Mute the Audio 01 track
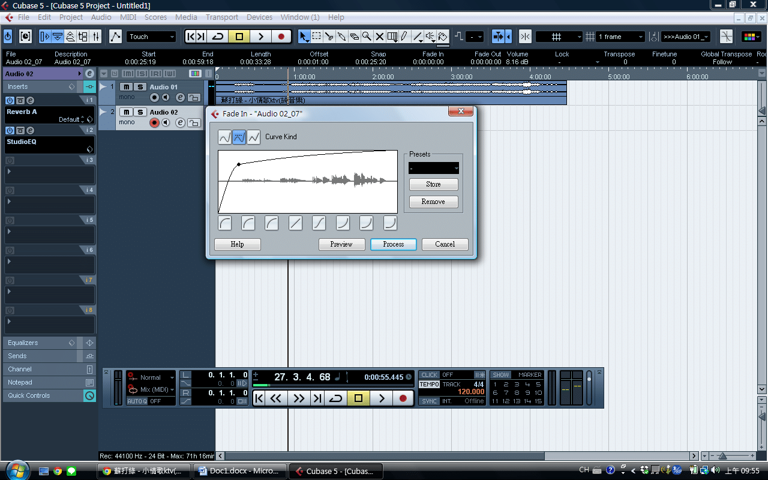The image size is (768, 480). click(127, 87)
